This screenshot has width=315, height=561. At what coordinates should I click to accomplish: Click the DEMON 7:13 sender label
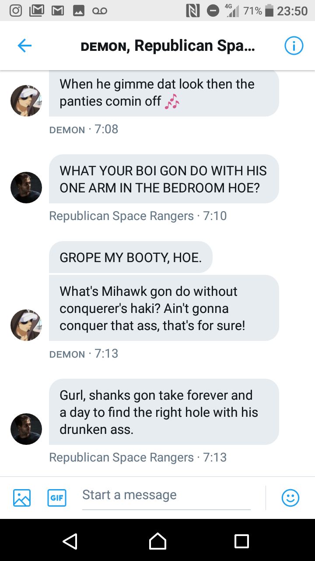[84, 354]
